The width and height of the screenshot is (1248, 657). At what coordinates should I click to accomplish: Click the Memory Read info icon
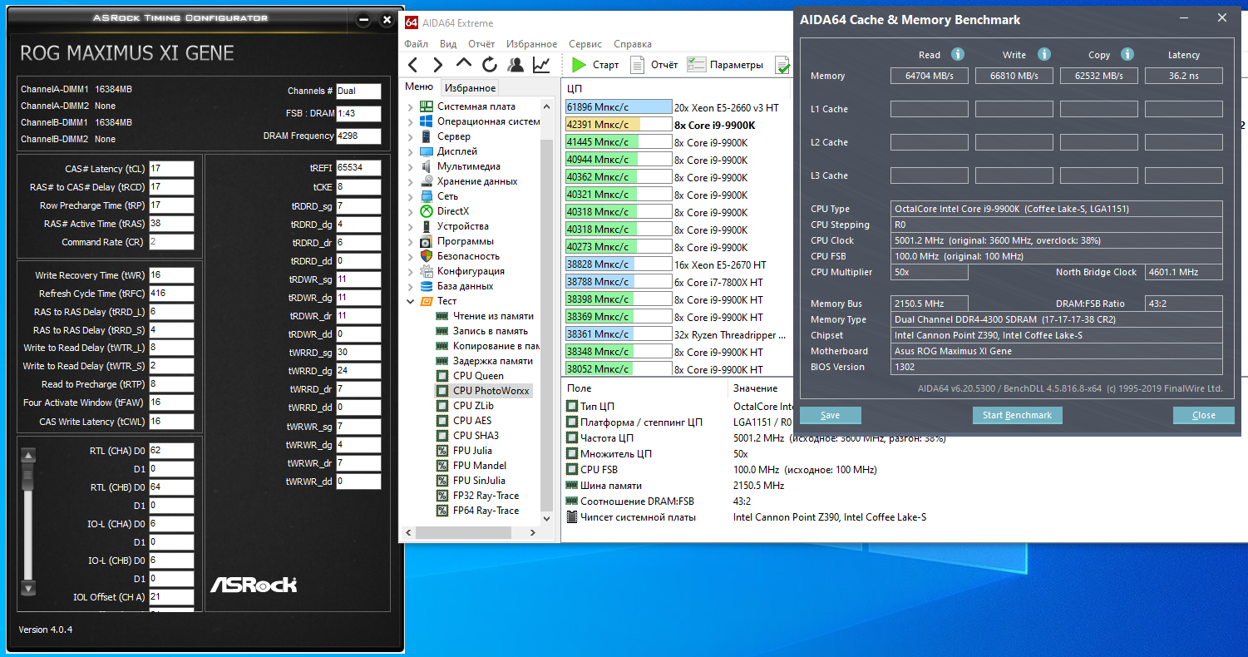(x=958, y=55)
